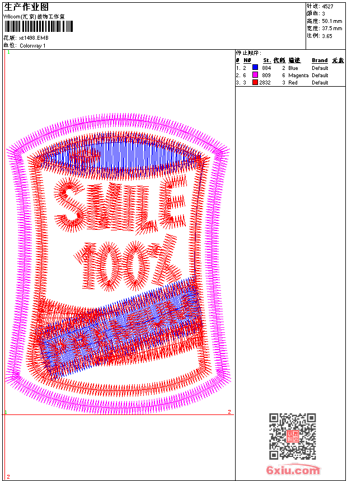The height and width of the screenshot is (481, 347).
Task: Select the Magenta row description text
Action: click(298, 75)
